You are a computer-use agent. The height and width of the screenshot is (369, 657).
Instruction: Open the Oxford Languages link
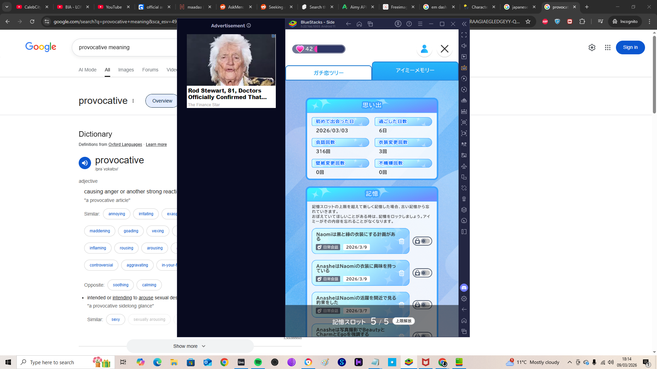click(x=125, y=145)
